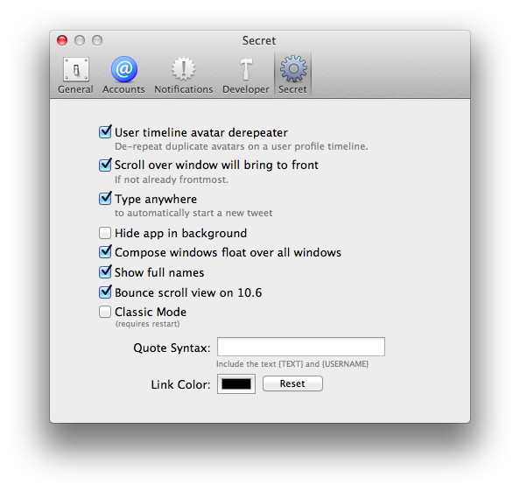
Task: Select the Secret gear icon
Action: pyautogui.click(x=293, y=68)
